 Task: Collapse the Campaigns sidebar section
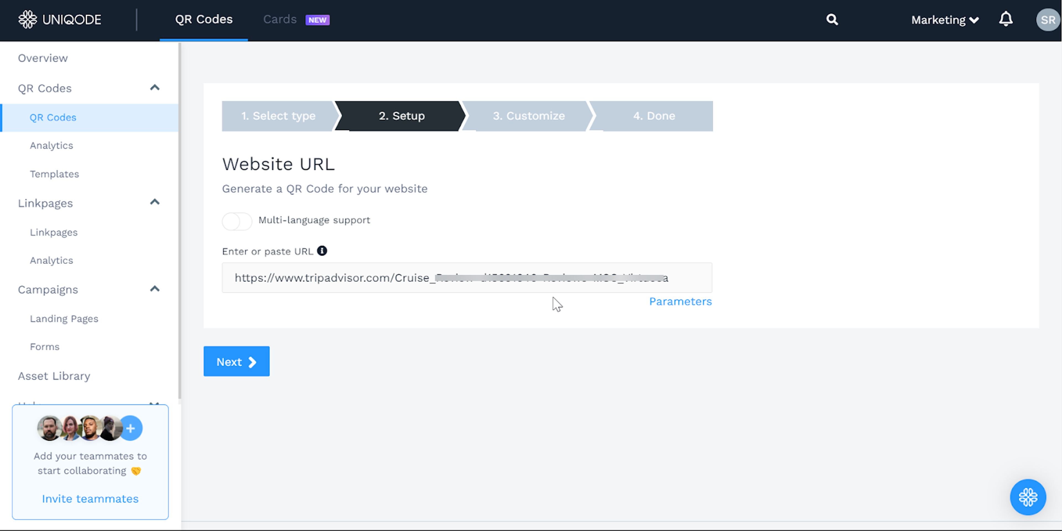pos(155,289)
